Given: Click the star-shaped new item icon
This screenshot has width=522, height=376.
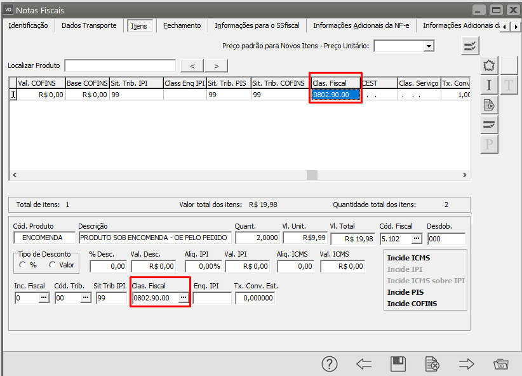Looking at the screenshot, I should (x=489, y=65).
